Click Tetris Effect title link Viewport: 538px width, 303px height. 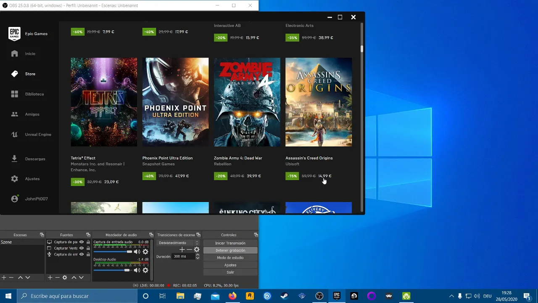[x=83, y=158]
